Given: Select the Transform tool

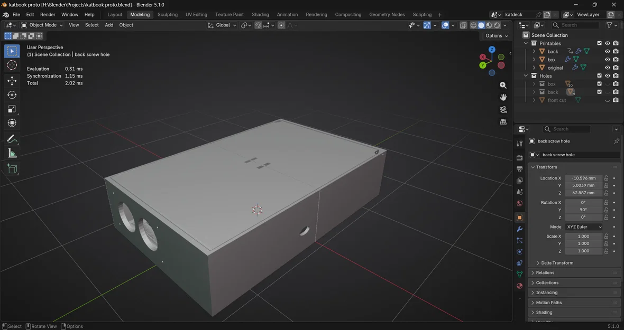Looking at the screenshot, I should pos(12,123).
